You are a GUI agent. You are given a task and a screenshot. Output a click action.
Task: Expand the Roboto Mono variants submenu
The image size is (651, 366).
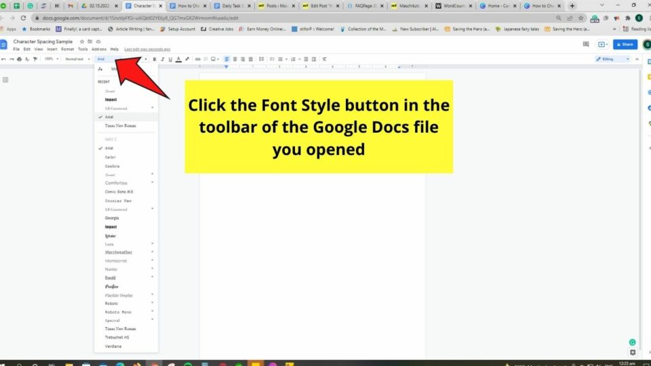pyautogui.click(x=153, y=312)
